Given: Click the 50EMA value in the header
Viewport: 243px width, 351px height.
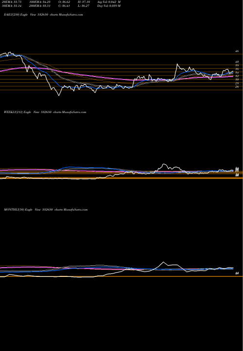Looking at the screenshot, I should [x=11, y=6].
